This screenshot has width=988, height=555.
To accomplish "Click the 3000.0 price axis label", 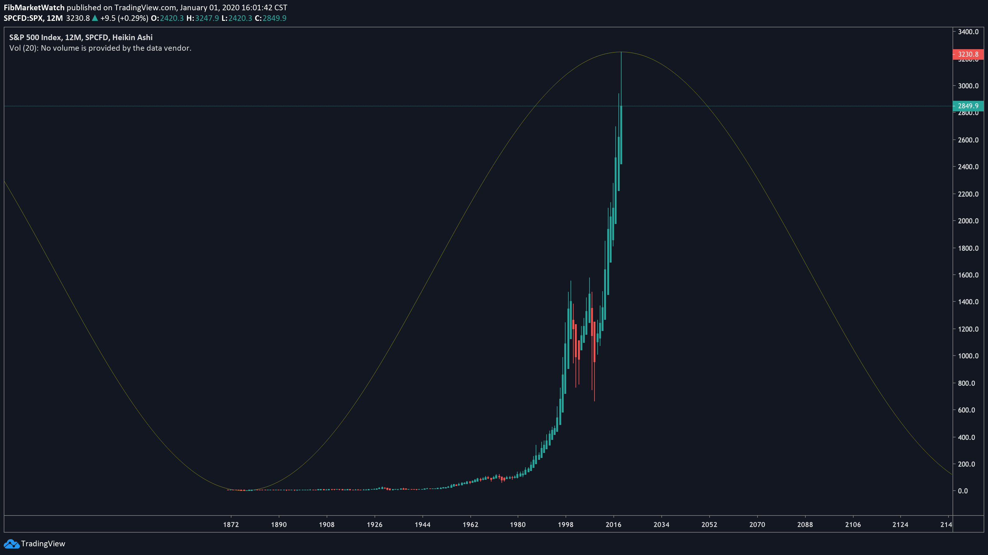I will point(968,86).
